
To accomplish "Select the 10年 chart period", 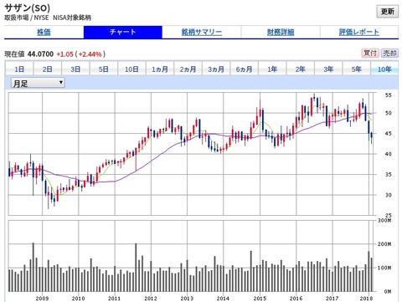I will [384, 69].
